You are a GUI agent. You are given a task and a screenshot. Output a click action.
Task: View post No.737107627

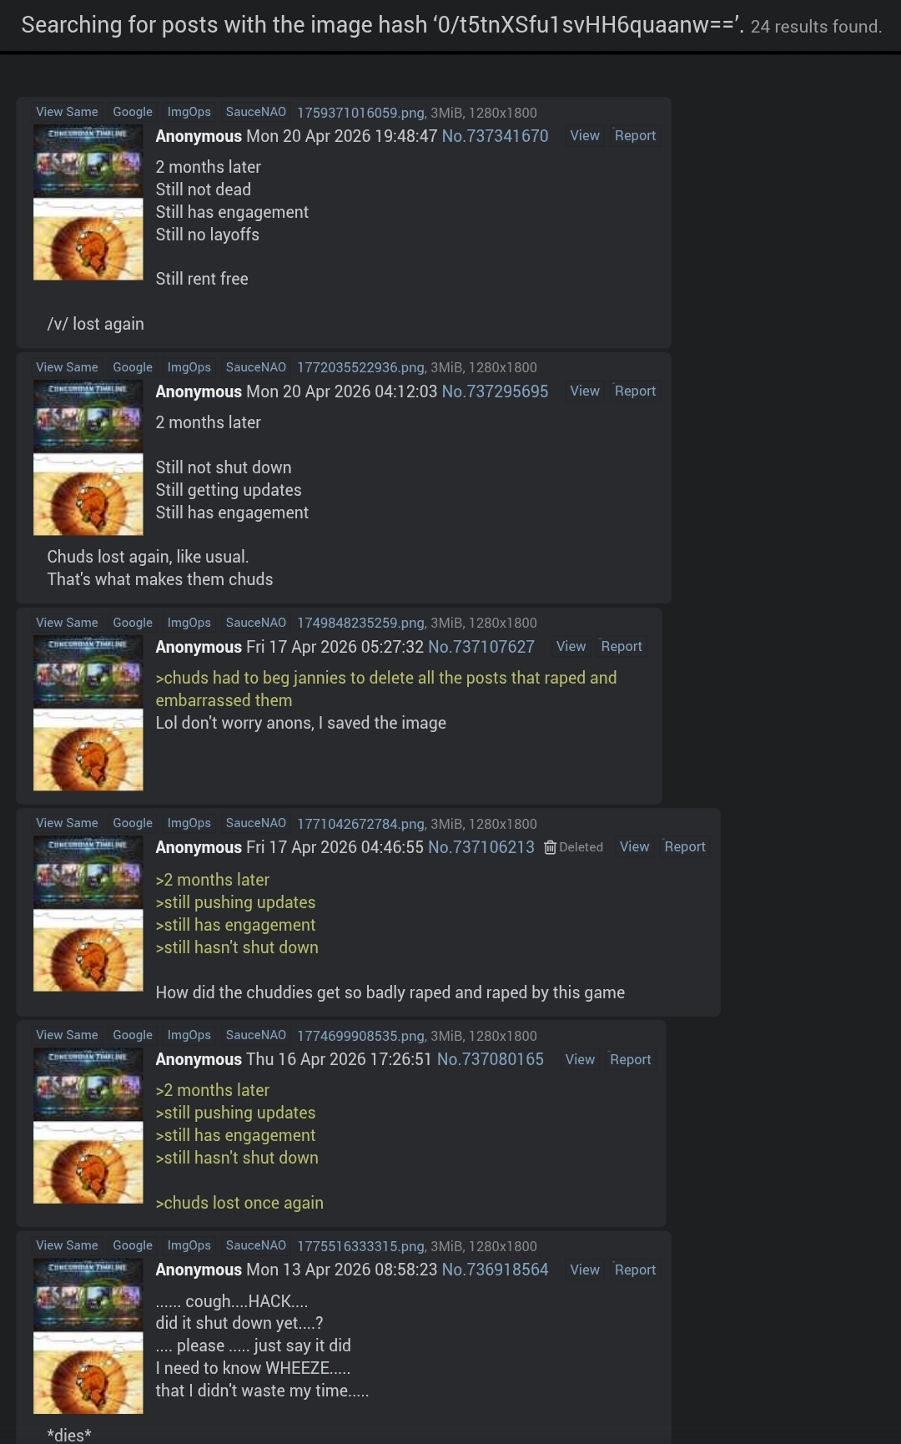pyautogui.click(x=571, y=646)
